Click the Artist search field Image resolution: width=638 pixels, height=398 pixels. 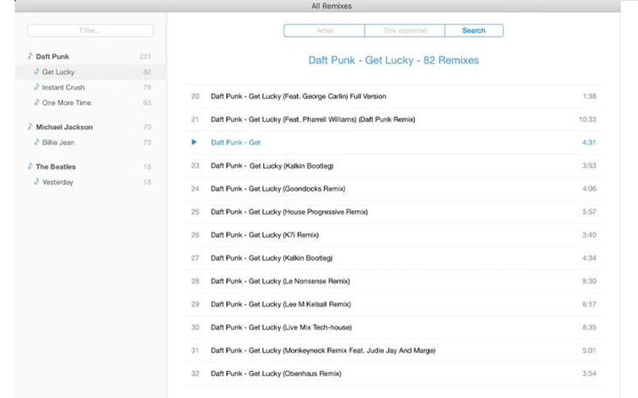pos(325,30)
